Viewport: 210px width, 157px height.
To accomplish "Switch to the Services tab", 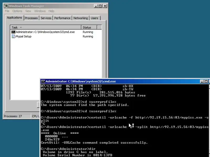I will point(46,18).
